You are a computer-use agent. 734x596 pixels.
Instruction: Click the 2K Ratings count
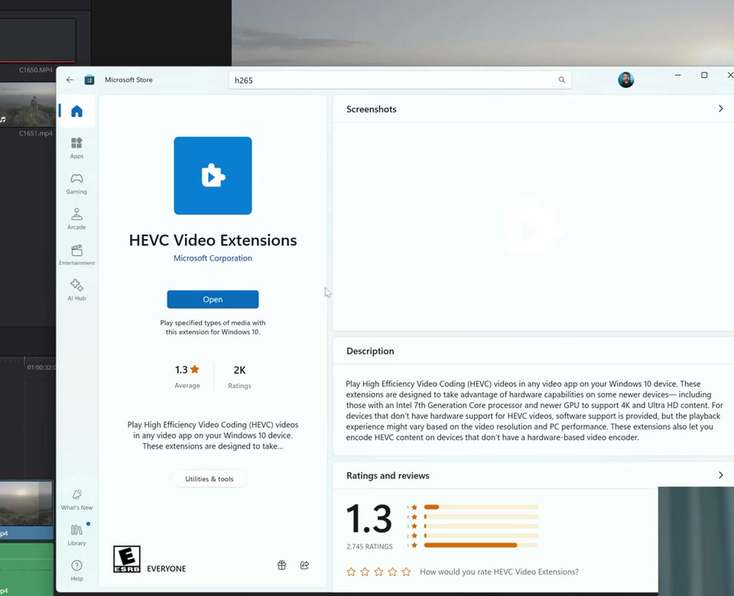pos(239,377)
